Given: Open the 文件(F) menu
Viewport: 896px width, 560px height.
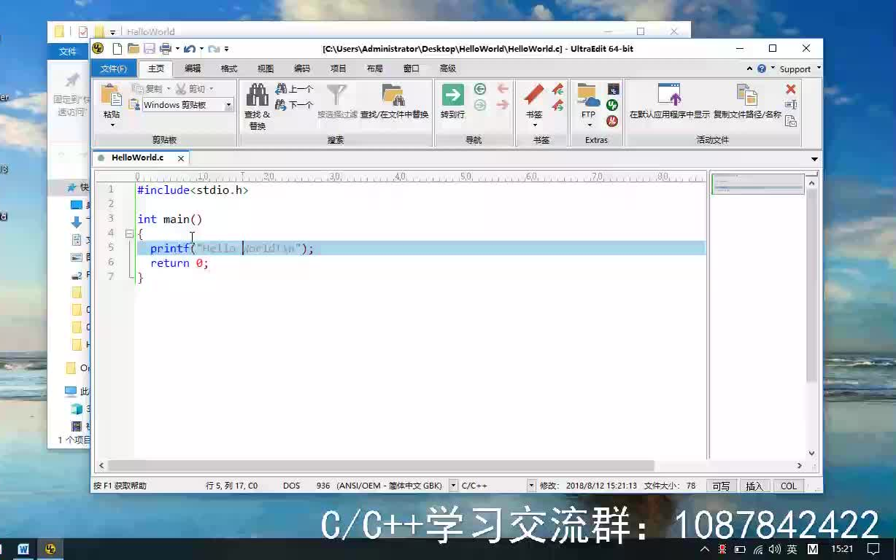Looking at the screenshot, I should [114, 68].
